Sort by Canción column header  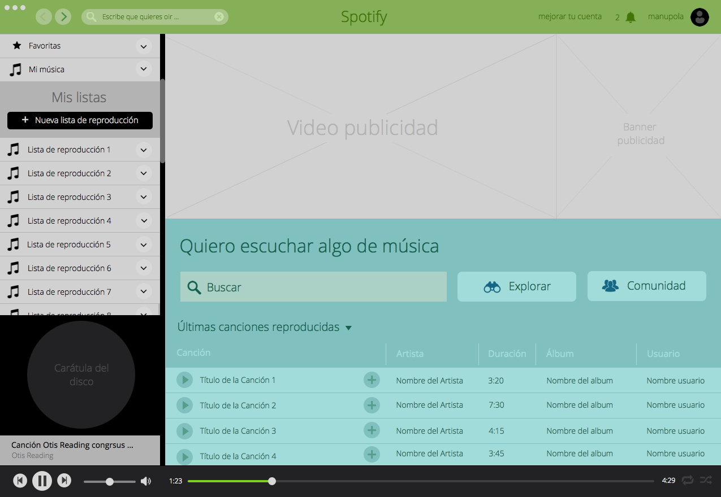point(193,352)
